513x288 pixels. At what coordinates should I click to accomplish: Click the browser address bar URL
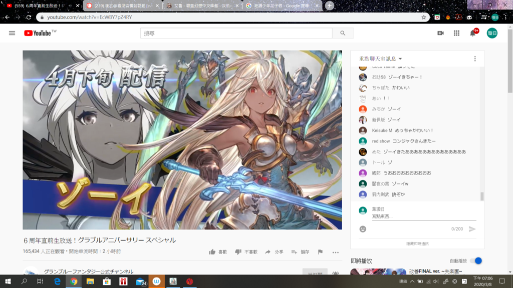89,17
